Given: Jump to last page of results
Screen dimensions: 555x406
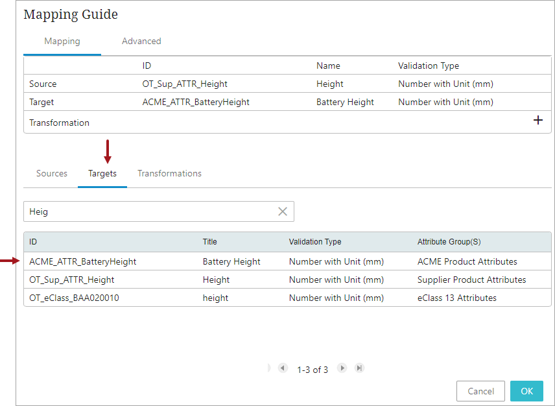Looking at the screenshot, I should pos(359,368).
